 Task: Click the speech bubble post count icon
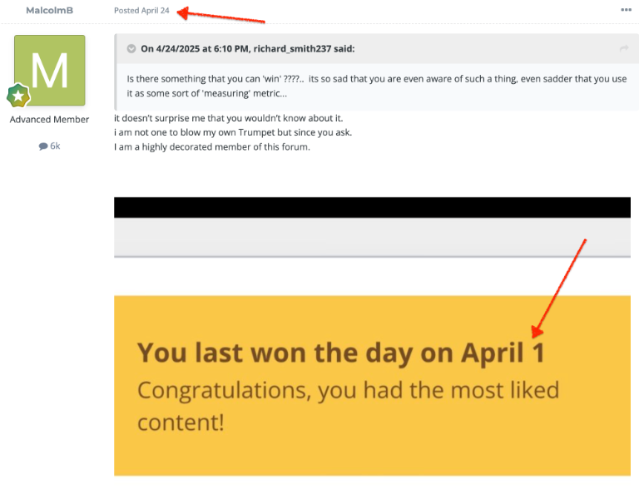click(x=43, y=146)
